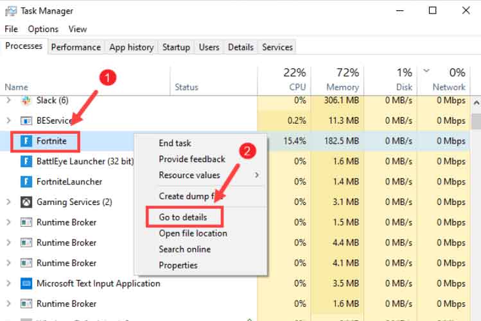
Task: Click the vertical scrollbar thumb
Action: click(477, 122)
